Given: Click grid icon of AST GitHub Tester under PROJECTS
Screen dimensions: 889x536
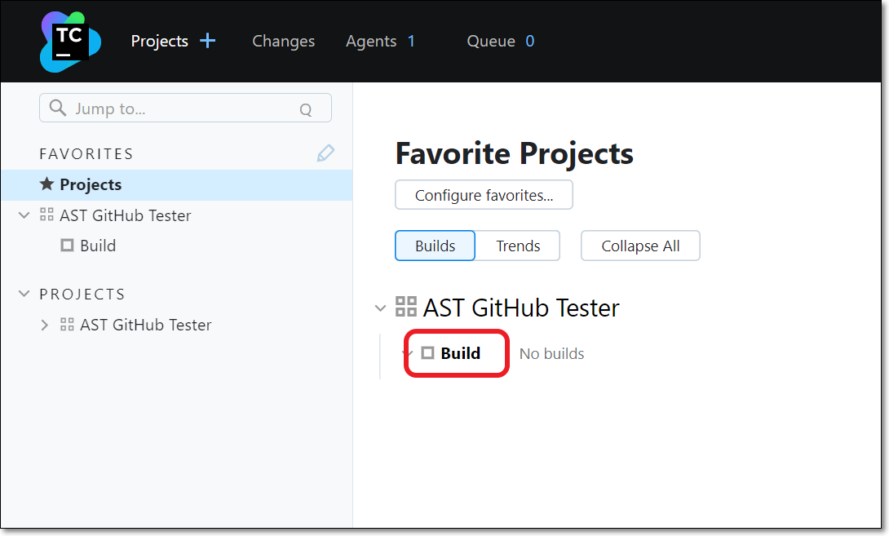Looking at the screenshot, I should pos(67,325).
